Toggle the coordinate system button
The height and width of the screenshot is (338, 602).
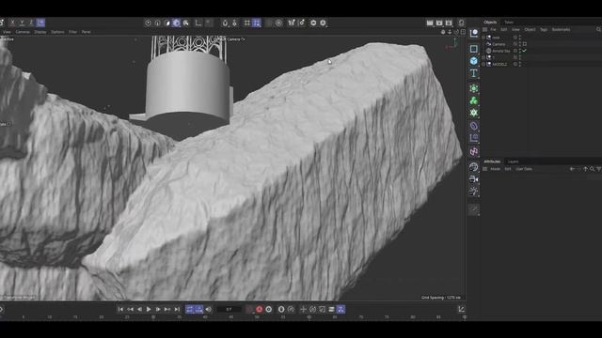click(x=40, y=23)
